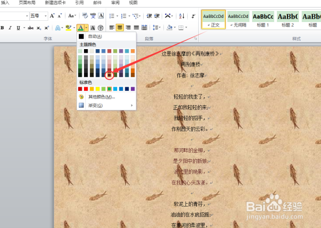The width and height of the screenshot is (321, 228).
Task: Open the 引用 ribbon tab
Action: 79,3
